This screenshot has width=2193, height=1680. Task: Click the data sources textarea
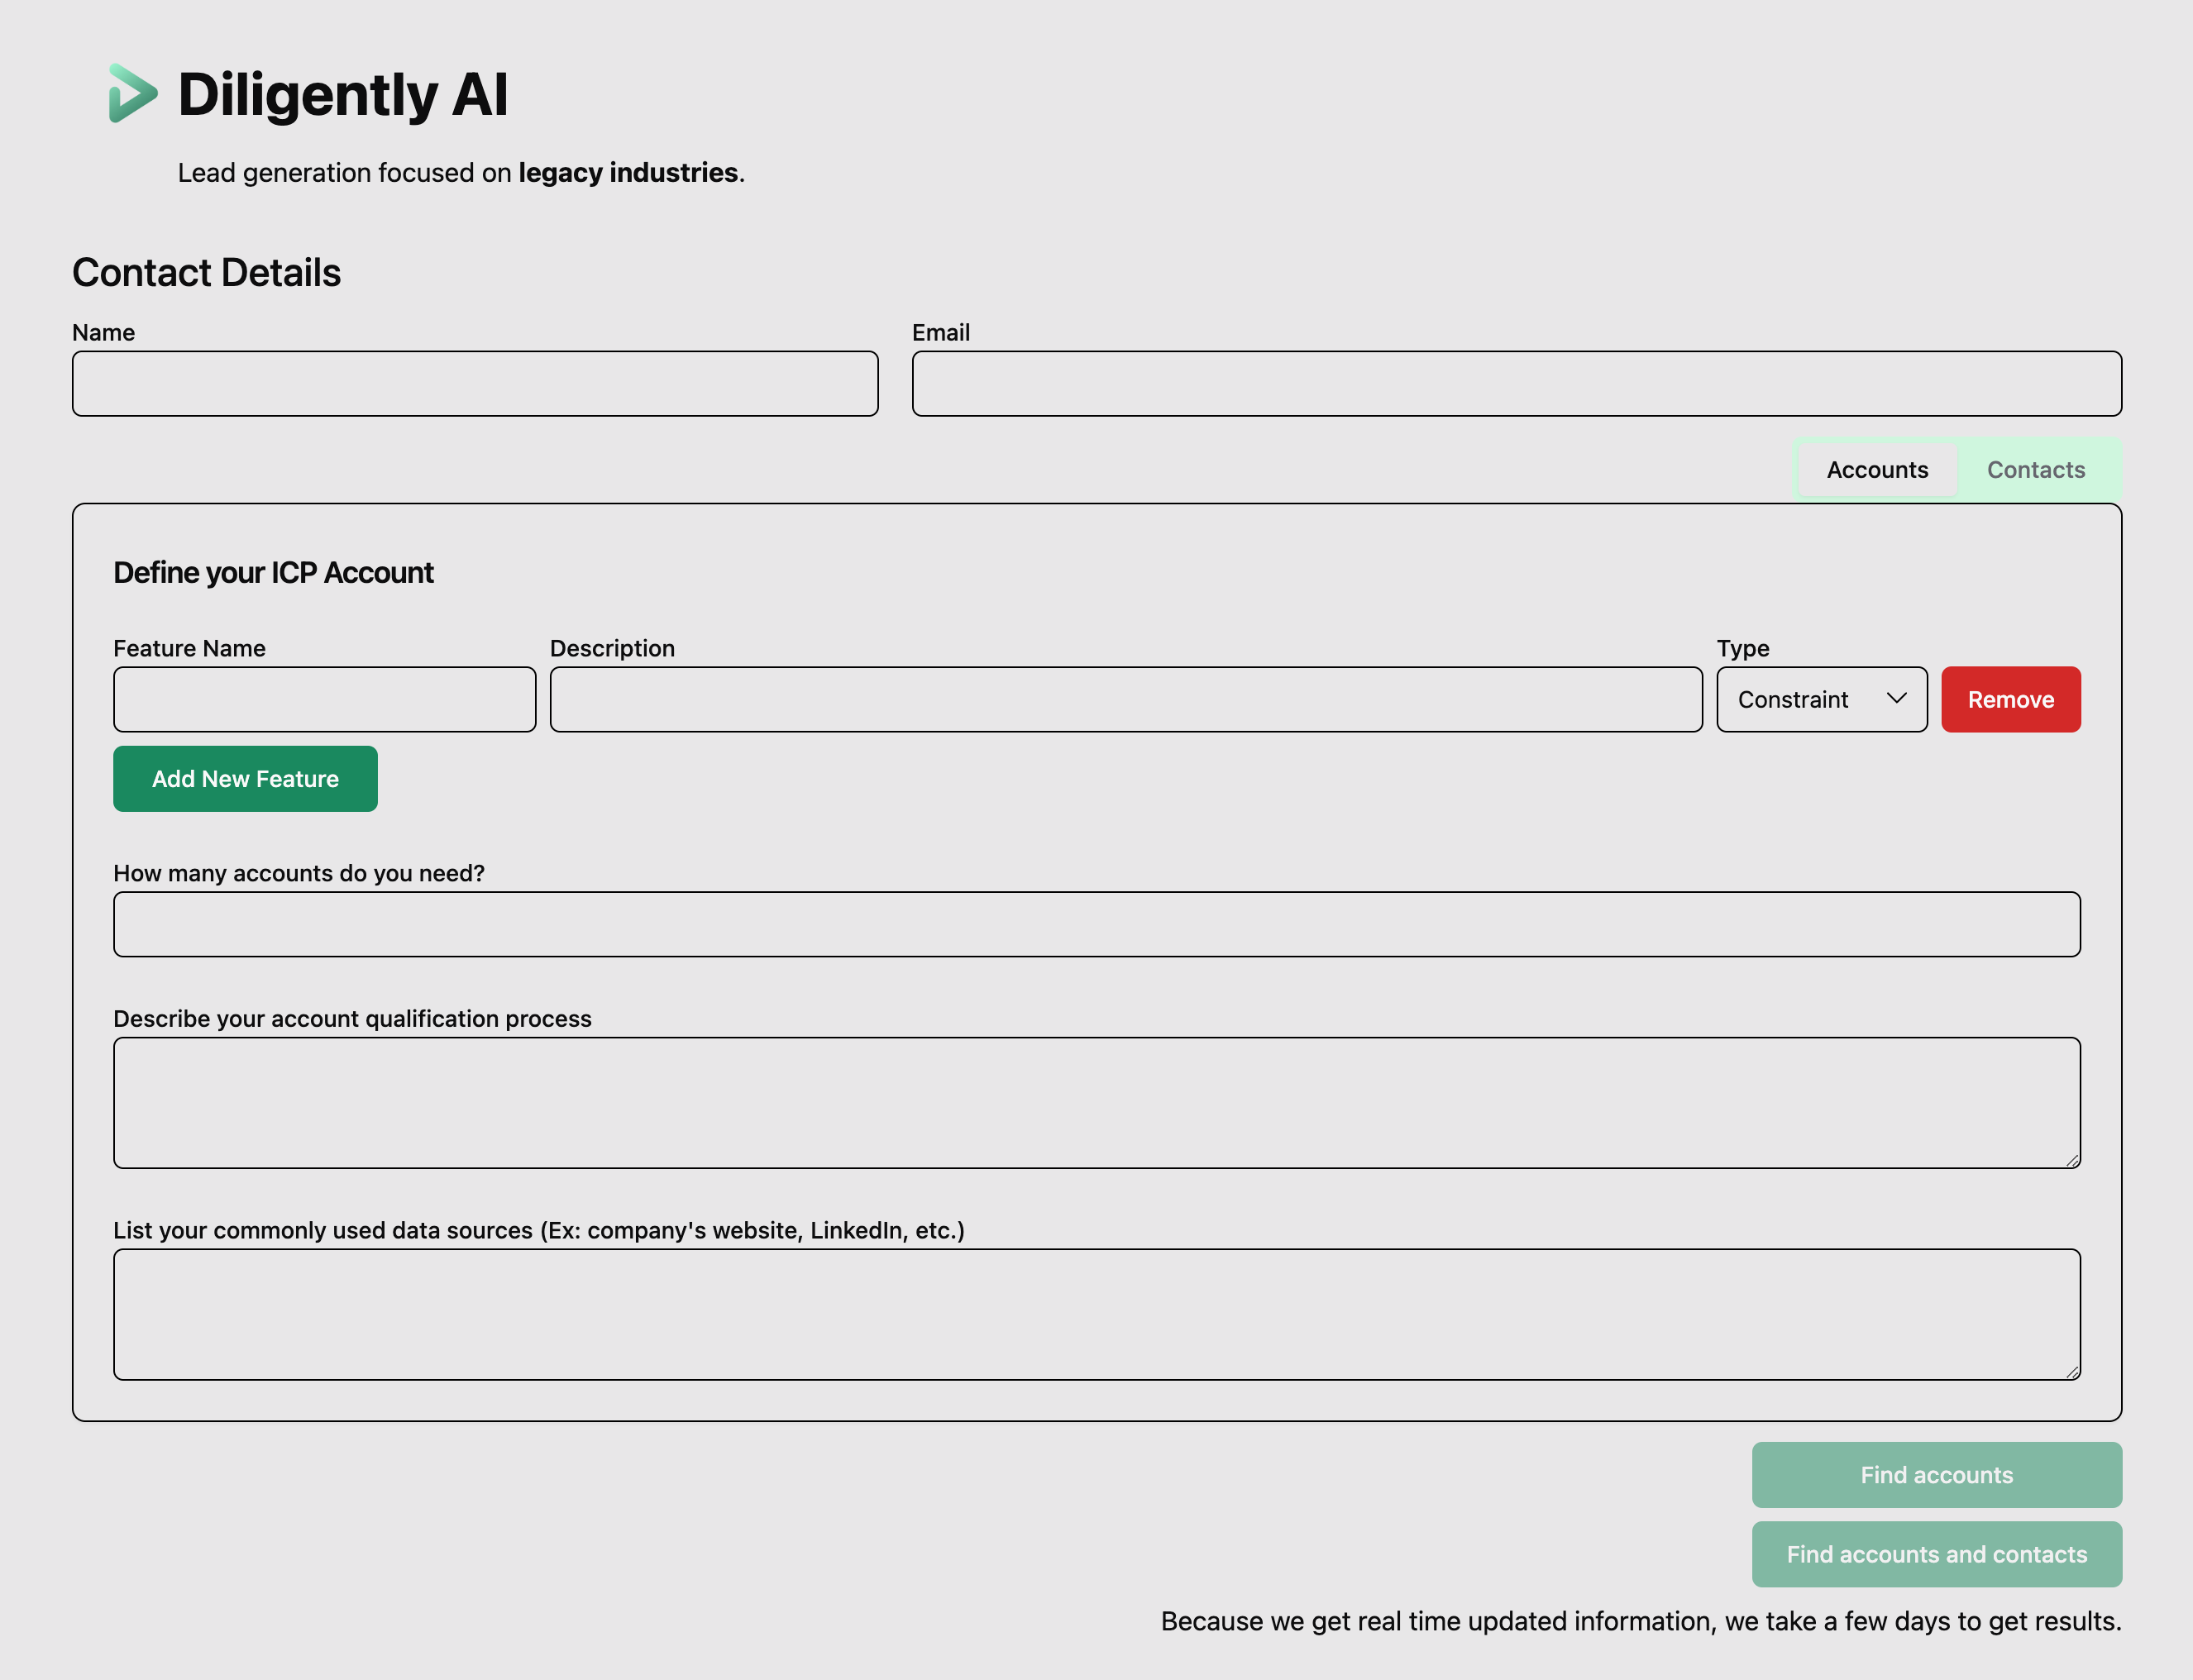pyautogui.click(x=1096, y=1314)
